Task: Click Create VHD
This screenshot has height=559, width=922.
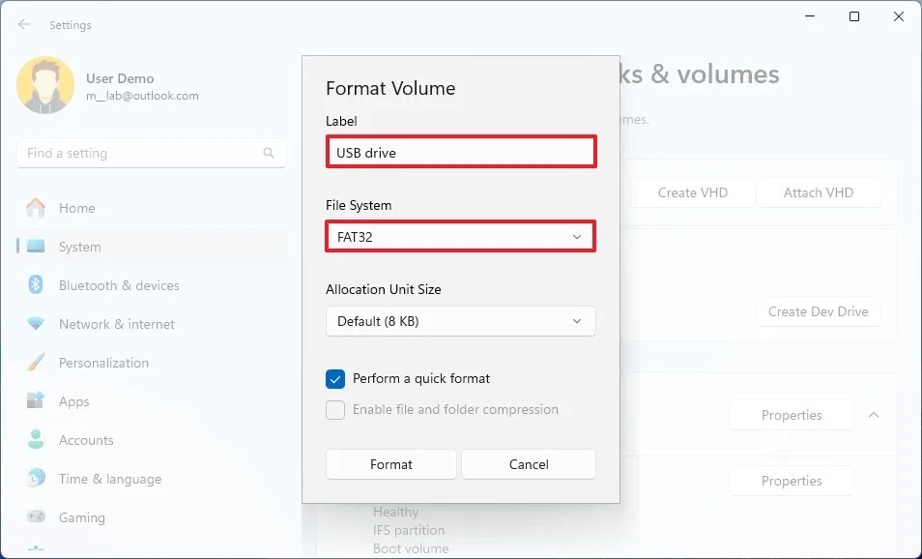Action: [x=692, y=192]
